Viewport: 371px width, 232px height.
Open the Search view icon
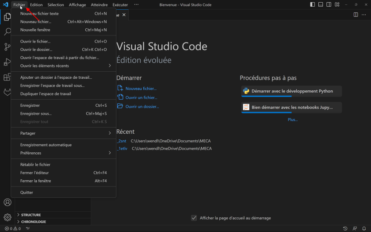[8, 31]
